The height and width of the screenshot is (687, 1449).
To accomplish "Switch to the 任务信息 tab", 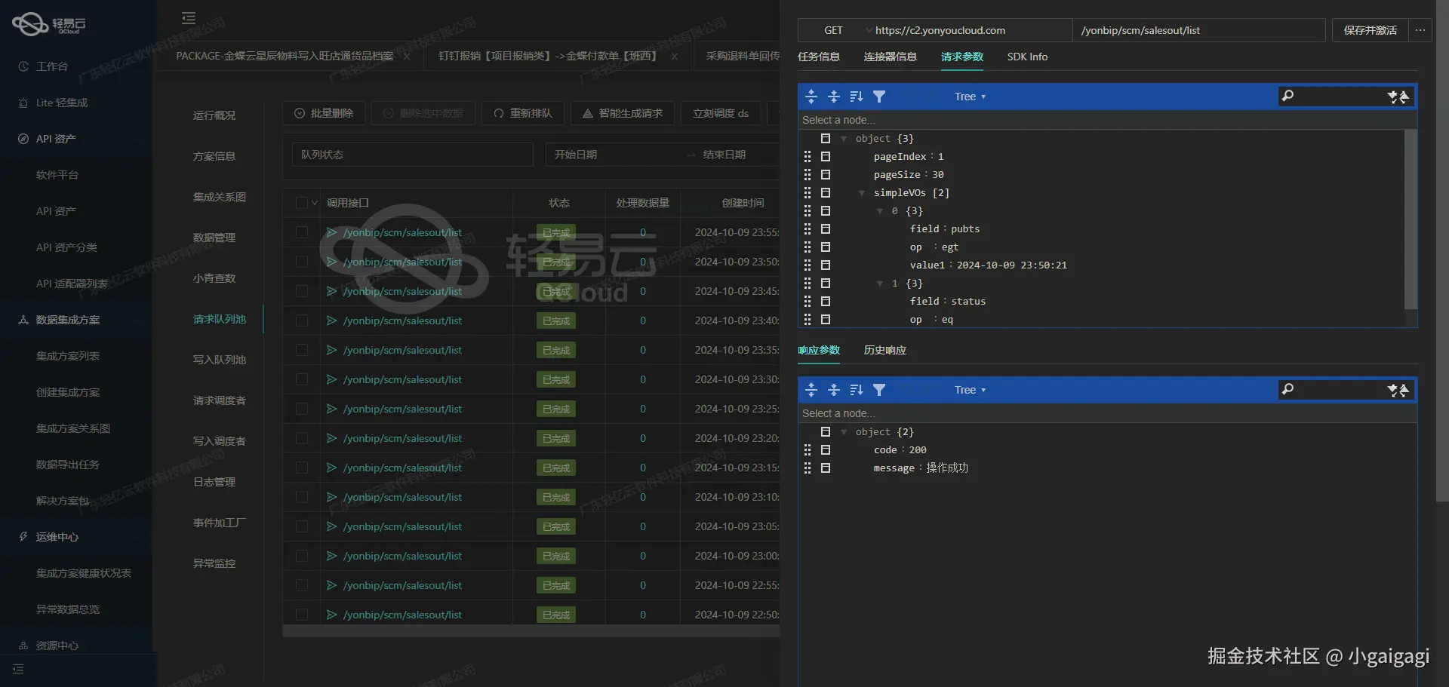I will click(819, 57).
